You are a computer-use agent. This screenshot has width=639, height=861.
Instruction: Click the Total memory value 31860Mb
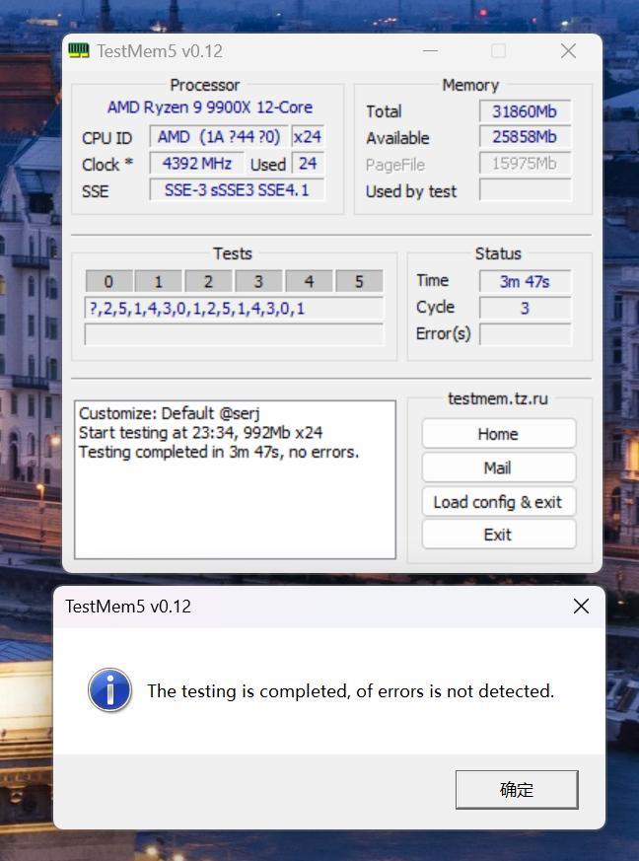525,111
